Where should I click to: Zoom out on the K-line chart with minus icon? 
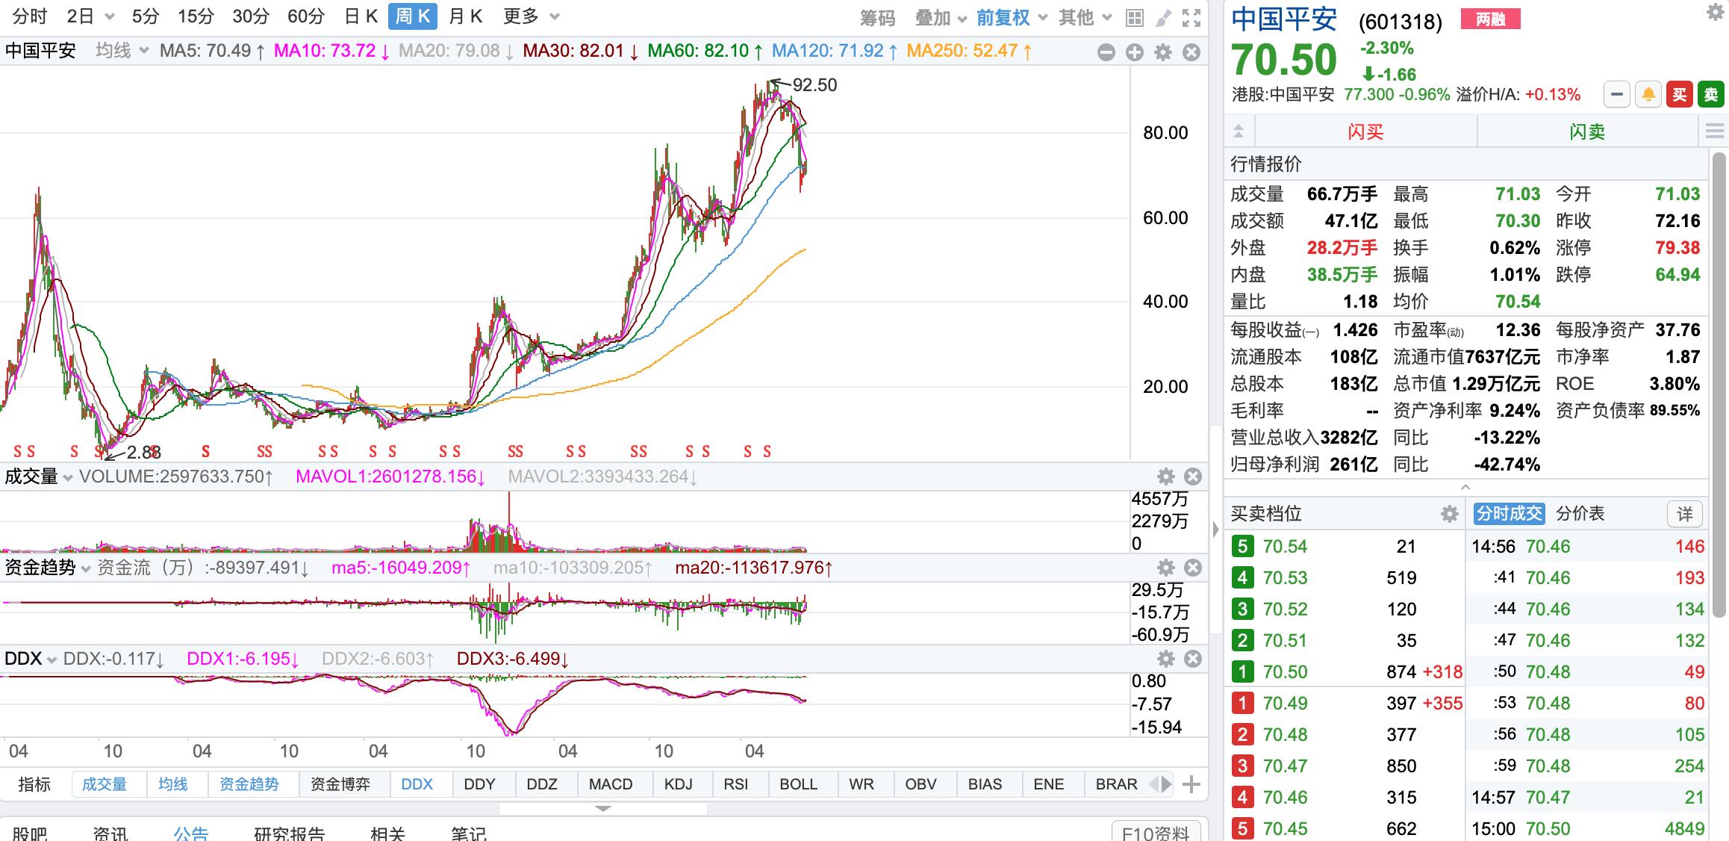[x=1105, y=53]
